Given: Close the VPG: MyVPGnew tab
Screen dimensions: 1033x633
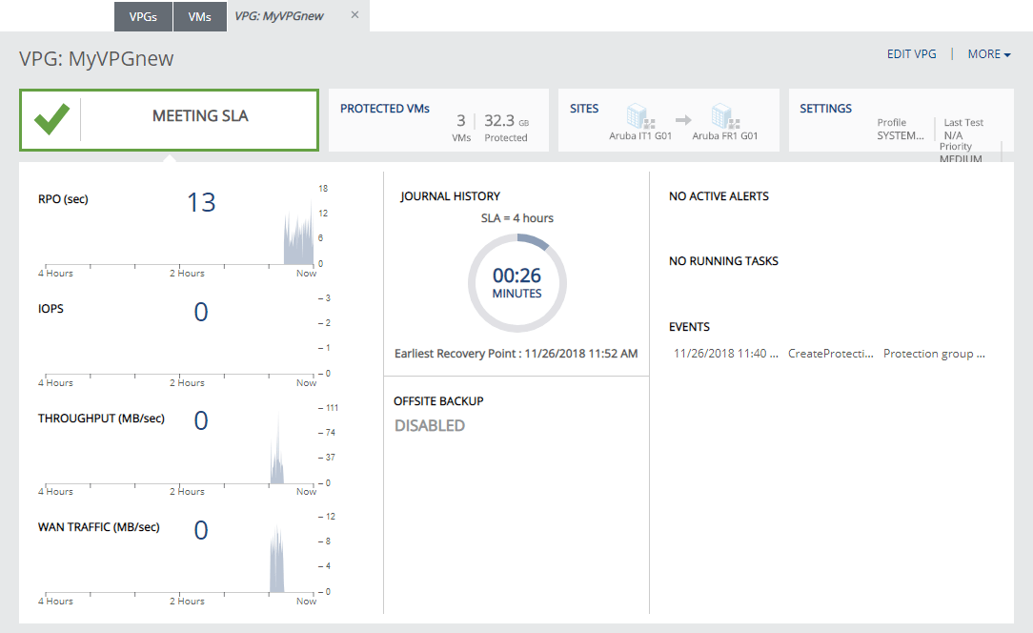Looking at the screenshot, I should pos(354,14).
